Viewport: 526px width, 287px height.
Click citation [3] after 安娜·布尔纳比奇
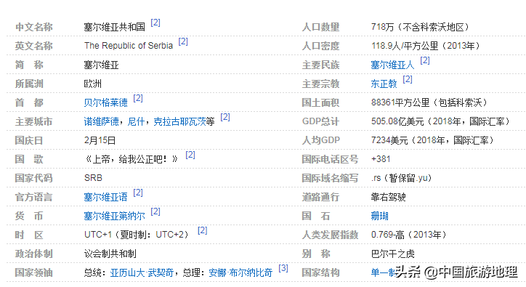(x=283, y=268)
